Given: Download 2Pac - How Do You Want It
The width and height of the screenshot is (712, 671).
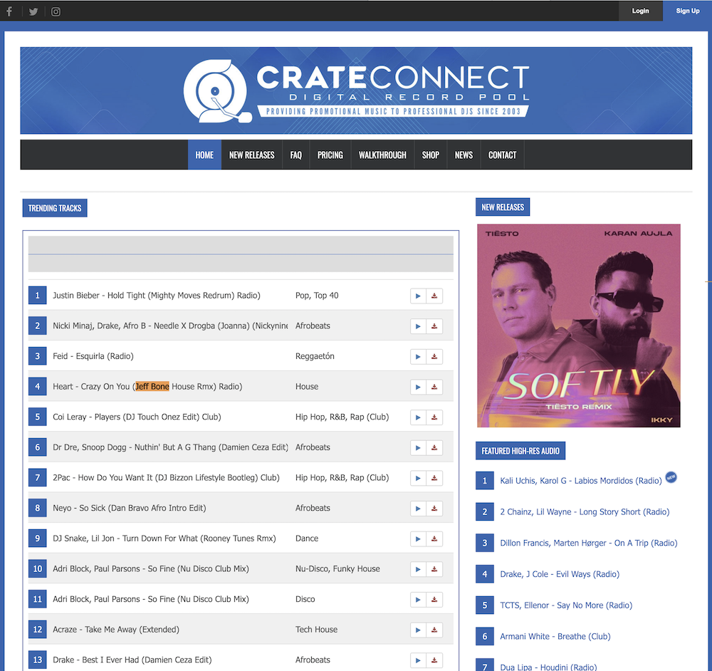Looking at the screenshot, I should (434, 478).
